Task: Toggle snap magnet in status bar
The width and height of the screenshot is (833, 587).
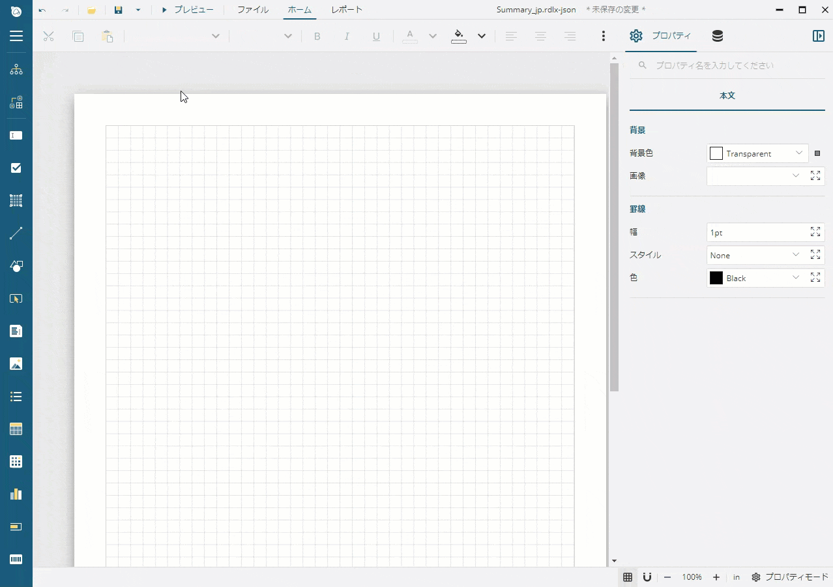Action: [647, 577]
